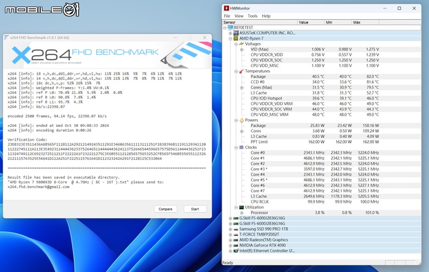The width and height of the screenshot is (429, 272).
Task: Open the Tools menu in HWMonitor
Action: pyautogui.click(x=252, y=16)
